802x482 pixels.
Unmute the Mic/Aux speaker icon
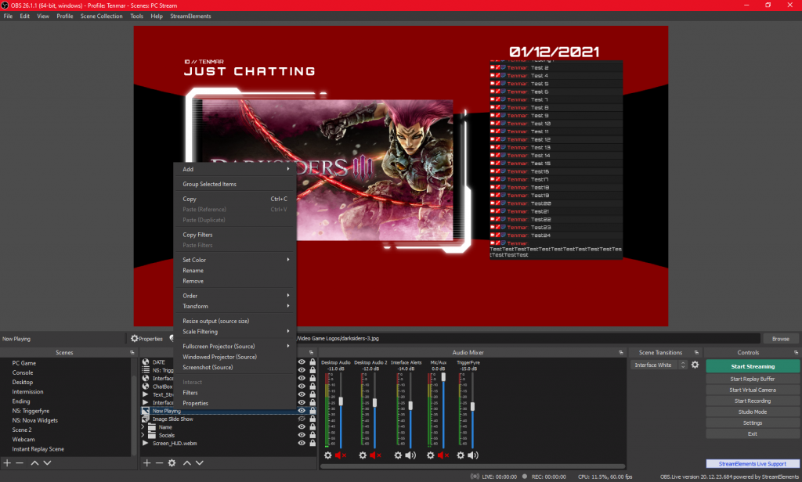point(443,455)
